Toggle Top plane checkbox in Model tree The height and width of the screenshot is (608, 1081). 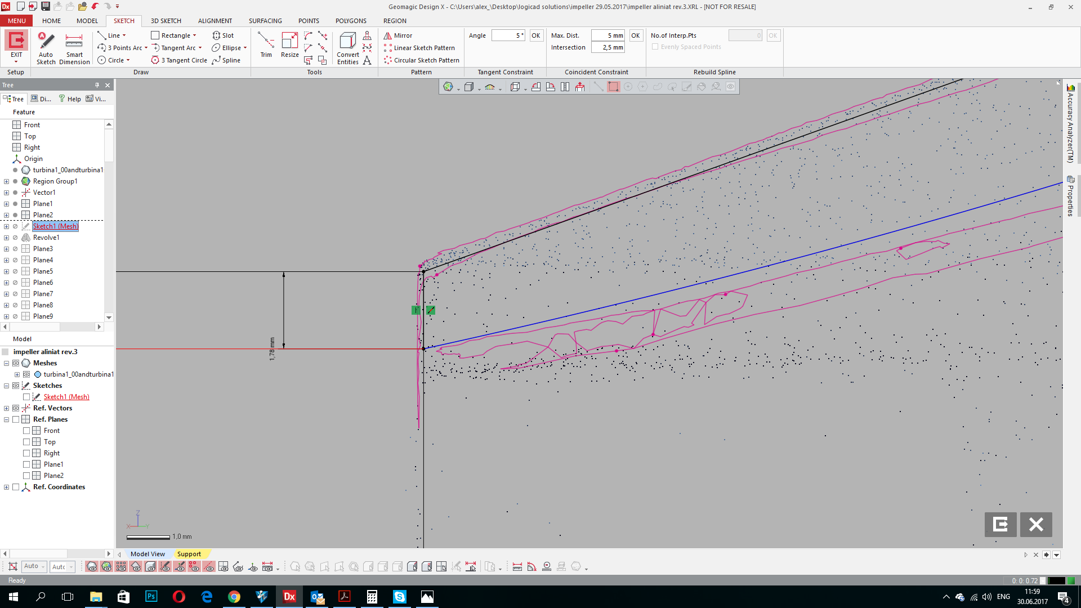click(26, 442)
